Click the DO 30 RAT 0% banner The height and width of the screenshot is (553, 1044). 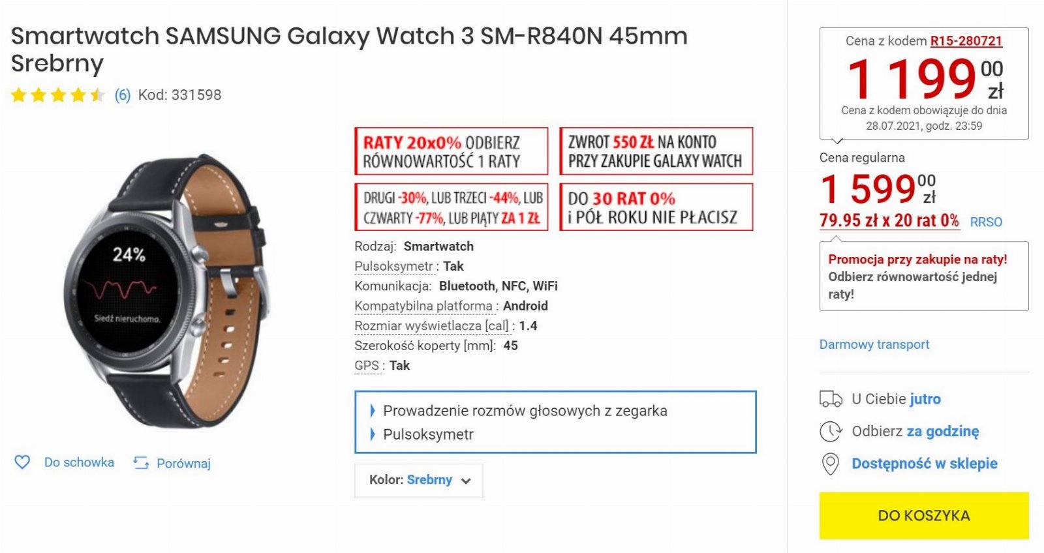656,207
